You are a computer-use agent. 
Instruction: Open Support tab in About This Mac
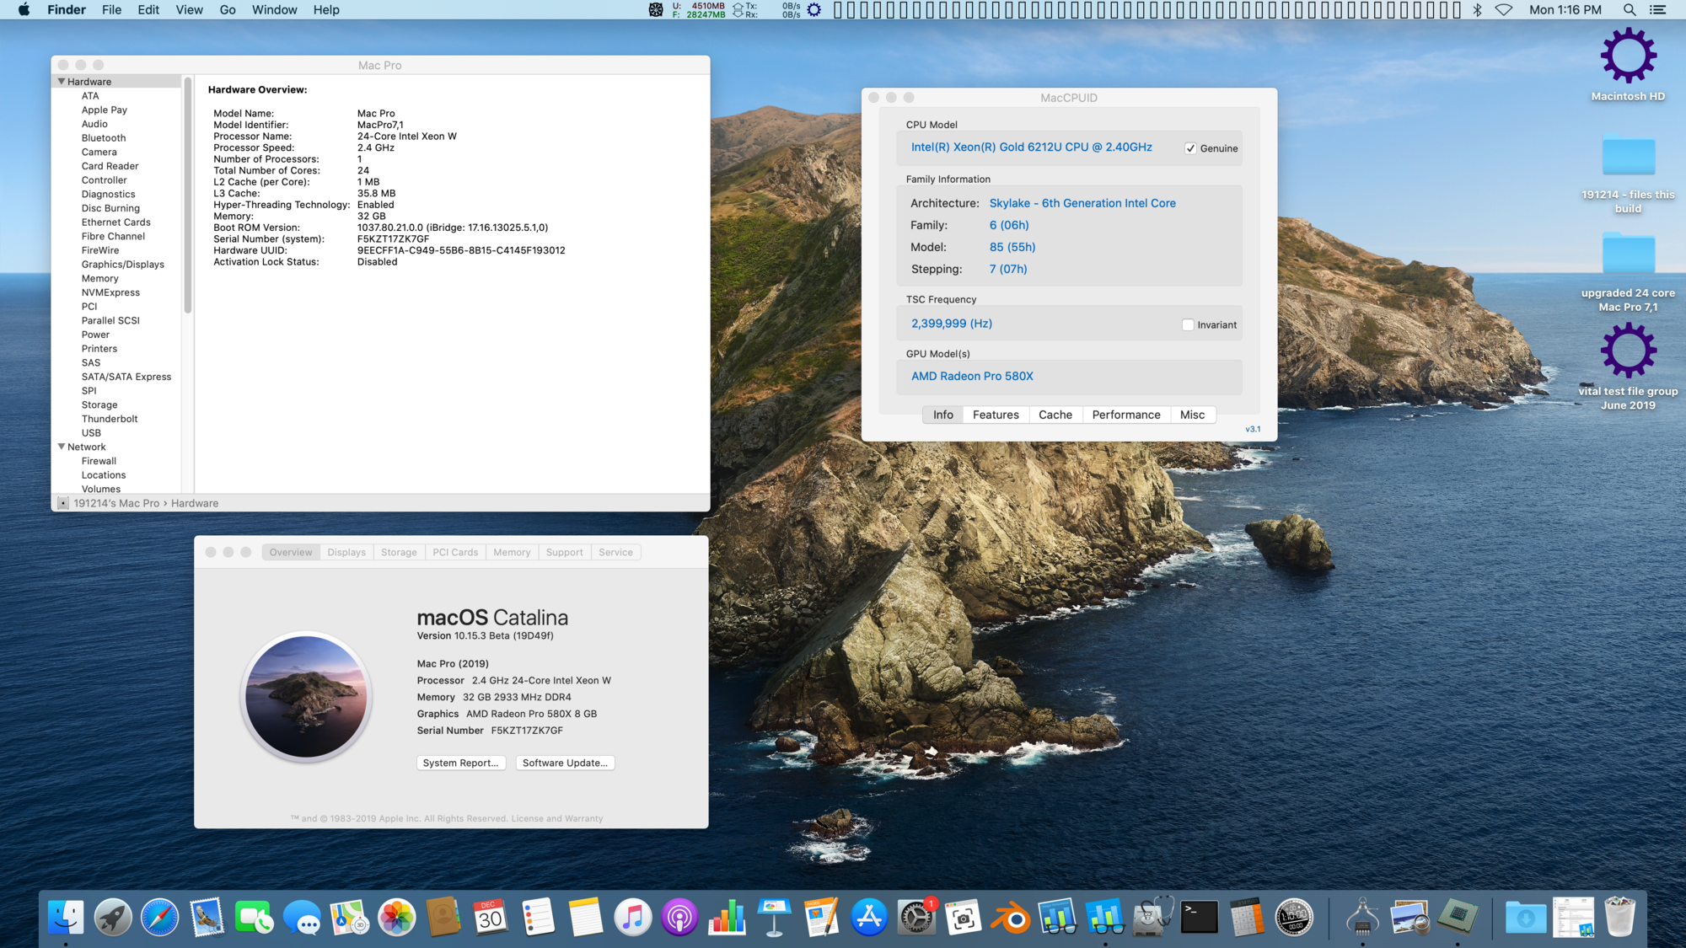(564, 552)
